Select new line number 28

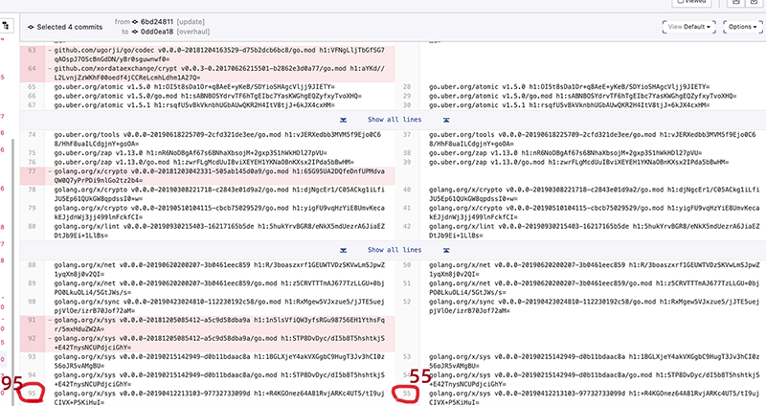click(407, 87)
